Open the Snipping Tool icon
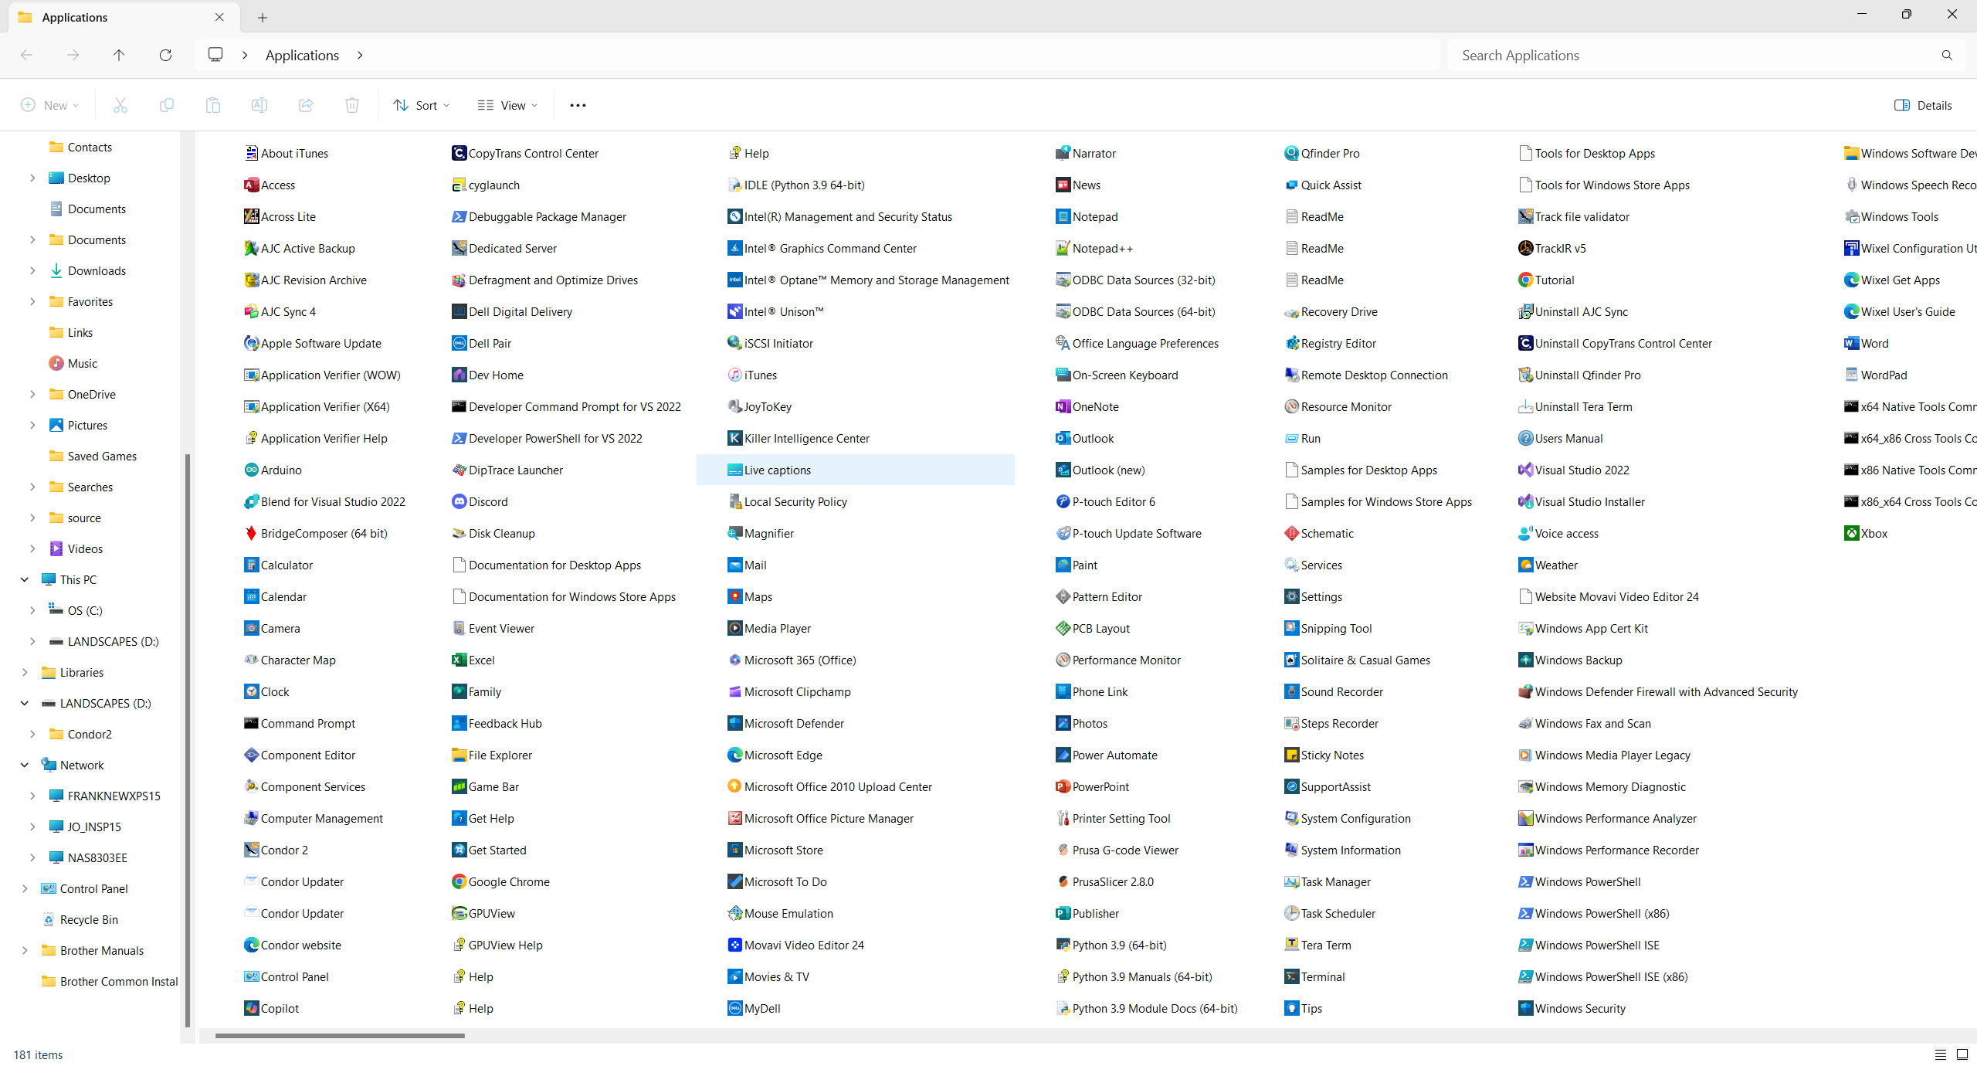The width and height of the screenshot is (1977, 1066). 1291,628
